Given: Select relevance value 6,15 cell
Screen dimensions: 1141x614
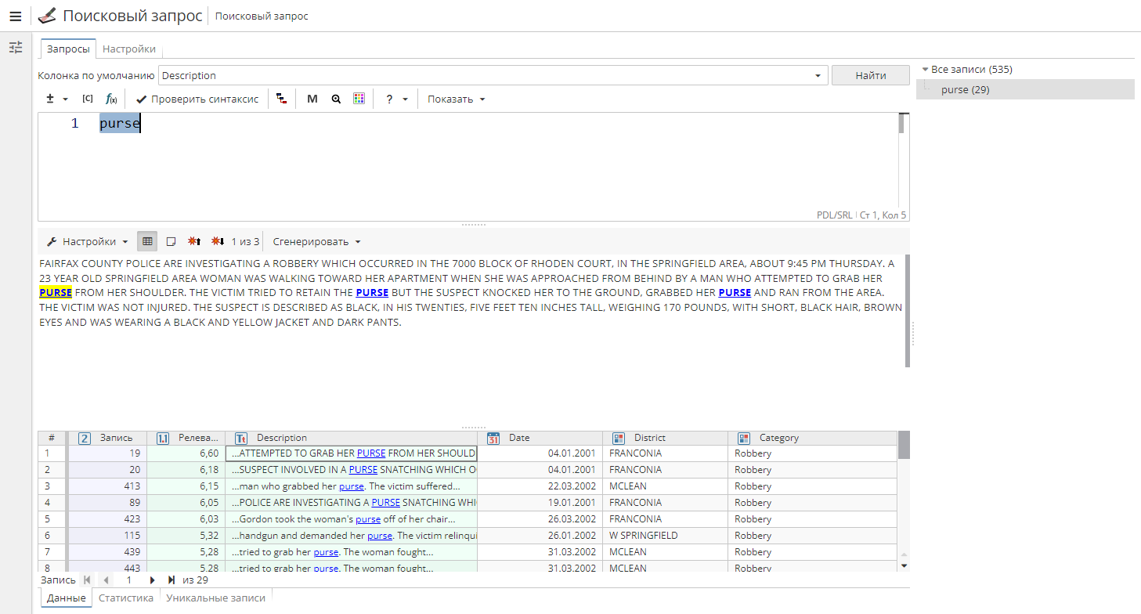Looking at the screenshot, I should pyautogui.click(x=186, y=486).
